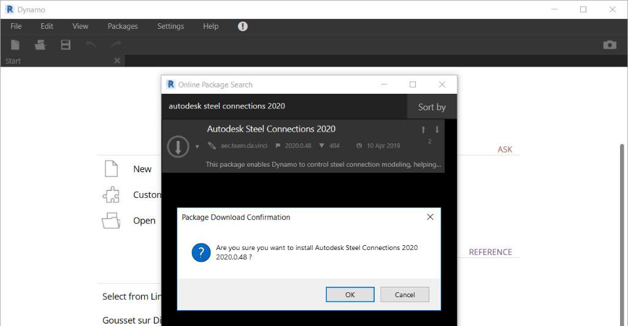628x326 pixels.
Task: Click the Open file toolbar icon
Action: tap(40, 44)
